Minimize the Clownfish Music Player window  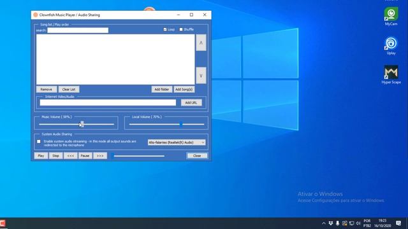(x=178, y=15)
